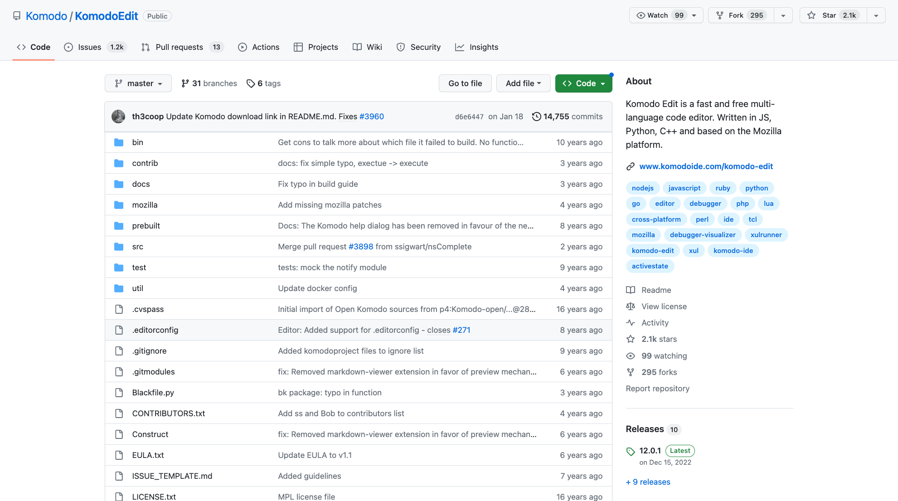Click the shield icon for Security tab

pyautogui.click(x=401, y=46)
